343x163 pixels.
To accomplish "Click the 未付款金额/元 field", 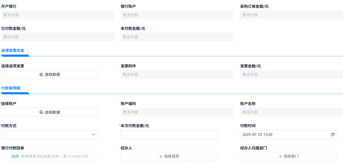I will 177,37.
